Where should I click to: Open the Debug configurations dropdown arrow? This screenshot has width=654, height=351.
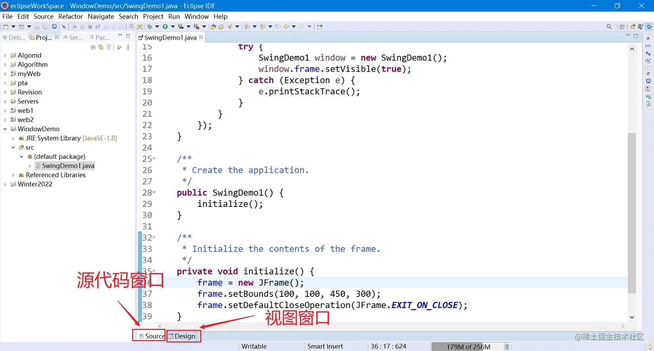pos(157,26)
